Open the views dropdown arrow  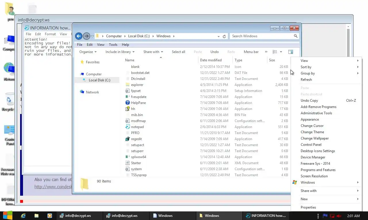tap(281, 52)
